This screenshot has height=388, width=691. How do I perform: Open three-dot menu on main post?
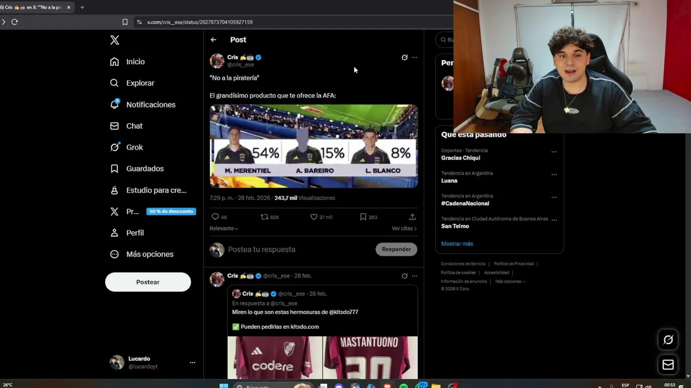(x=414, y=57)
